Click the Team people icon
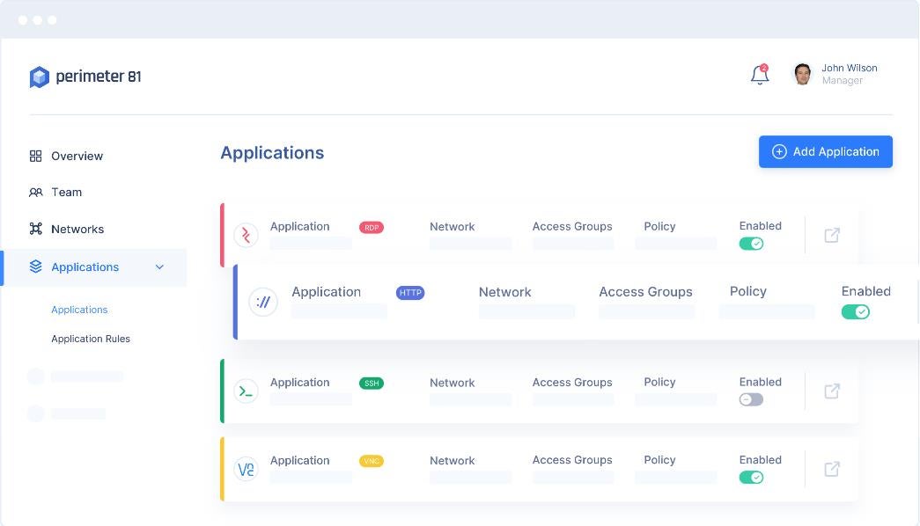 36,193
